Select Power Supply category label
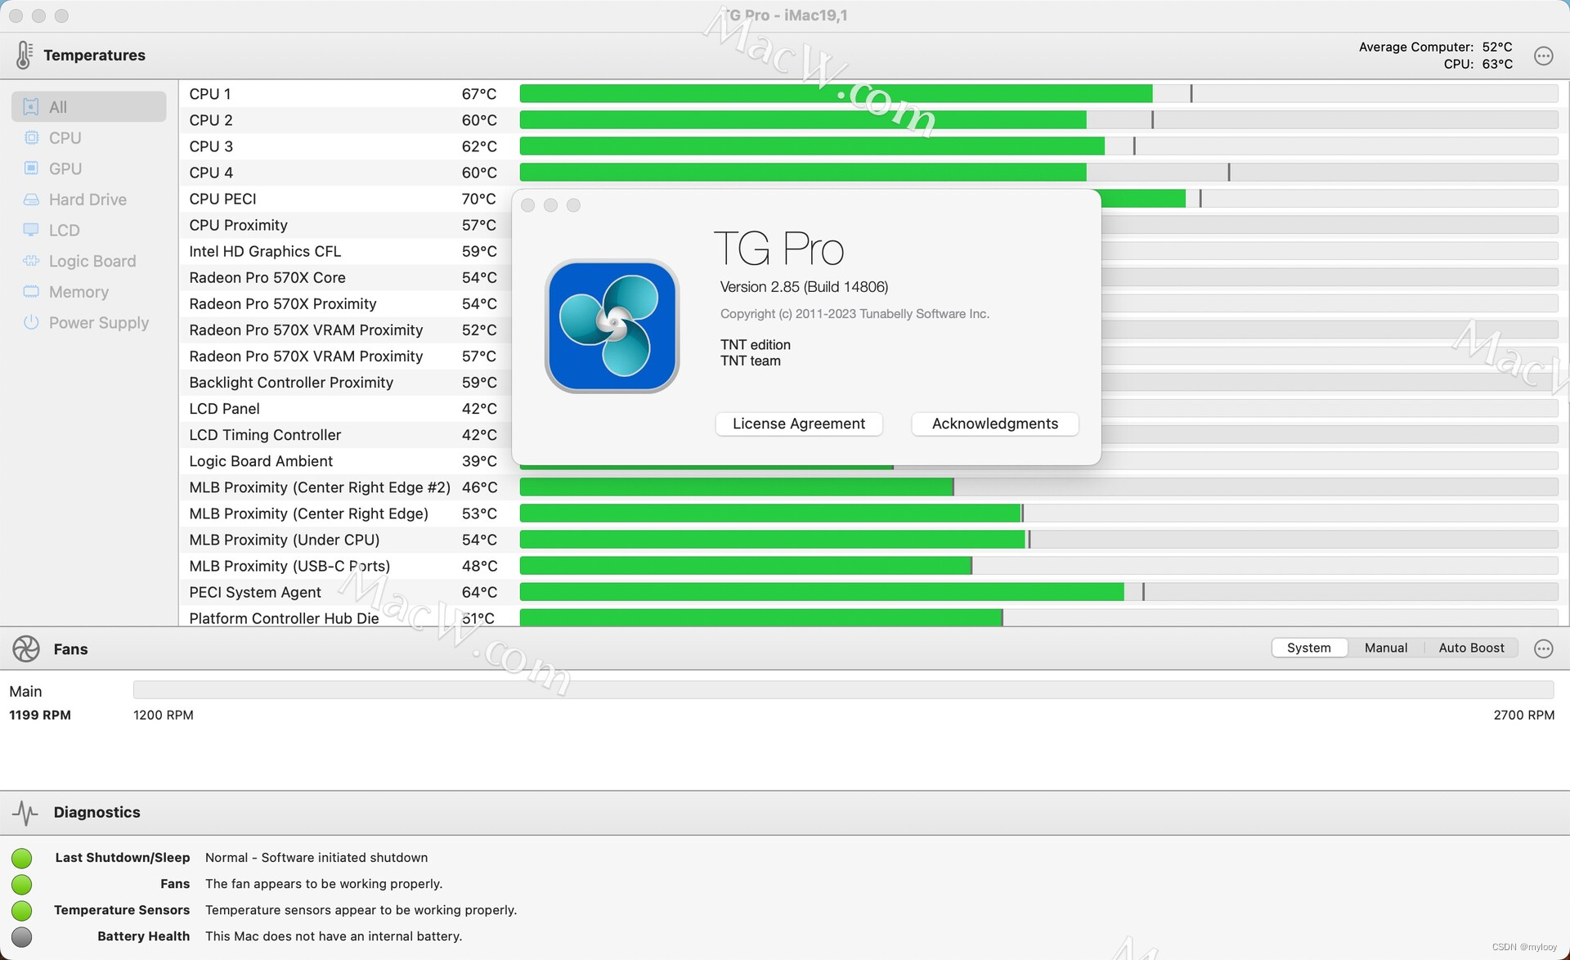1570x960 pixels. (x=99, y=323)
